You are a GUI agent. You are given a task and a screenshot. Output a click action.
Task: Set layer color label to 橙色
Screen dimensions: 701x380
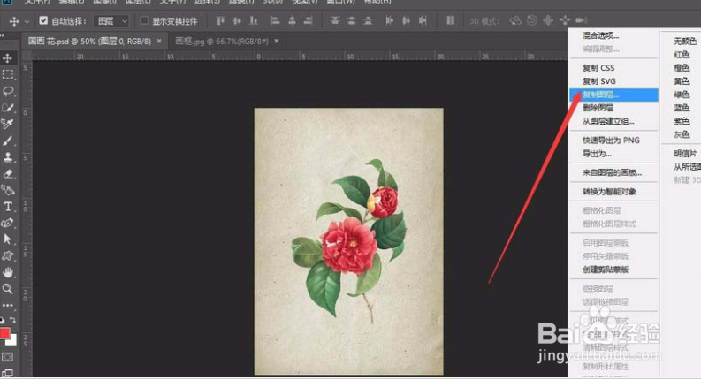point(682,68)
